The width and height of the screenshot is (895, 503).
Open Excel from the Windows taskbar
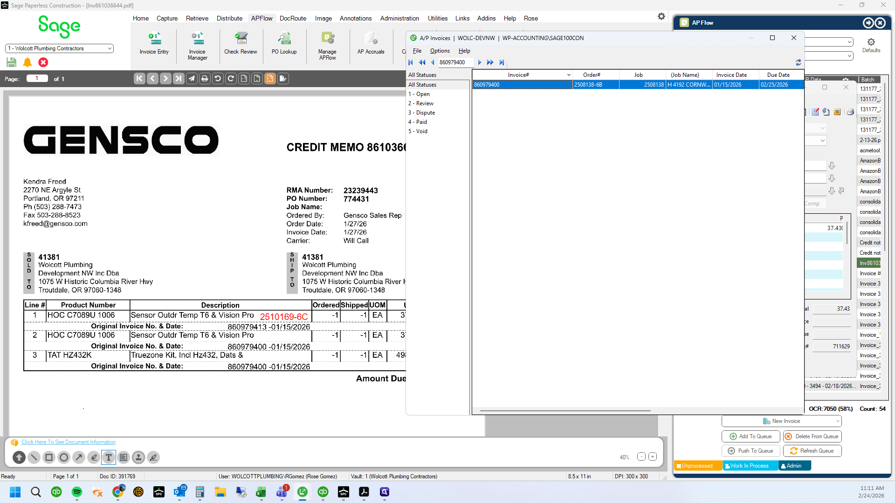point(261,492)
